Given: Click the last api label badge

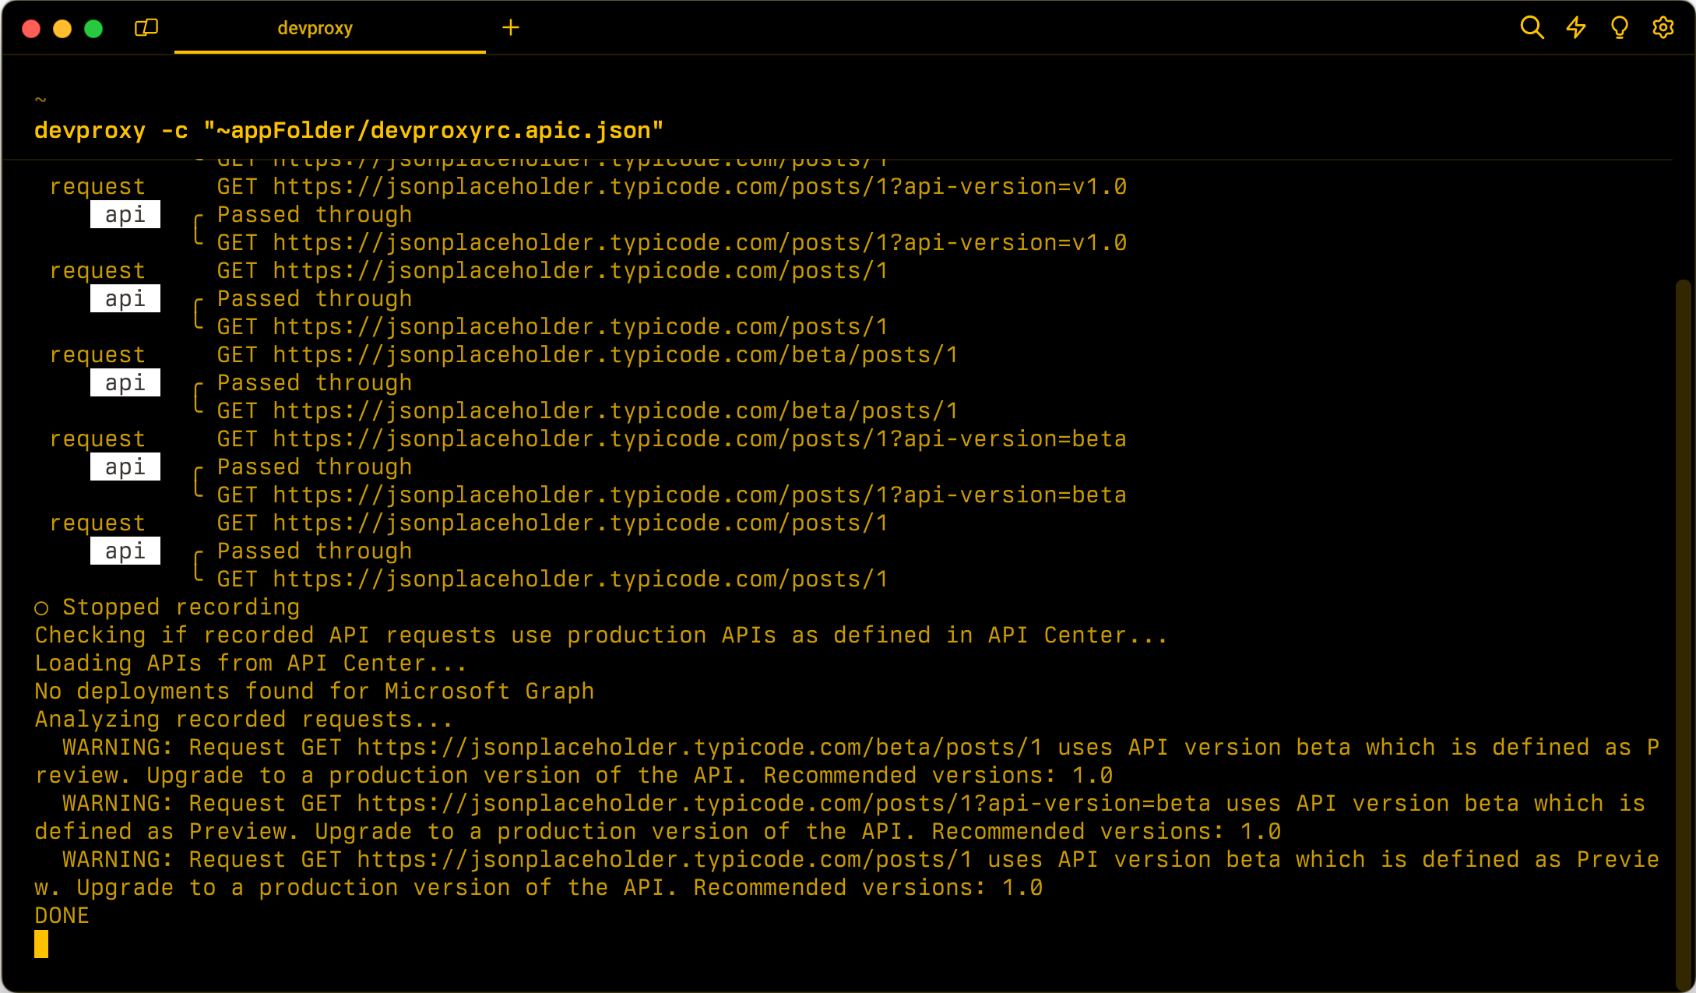Looking at the screenshot, I should (x=125, y=551).
